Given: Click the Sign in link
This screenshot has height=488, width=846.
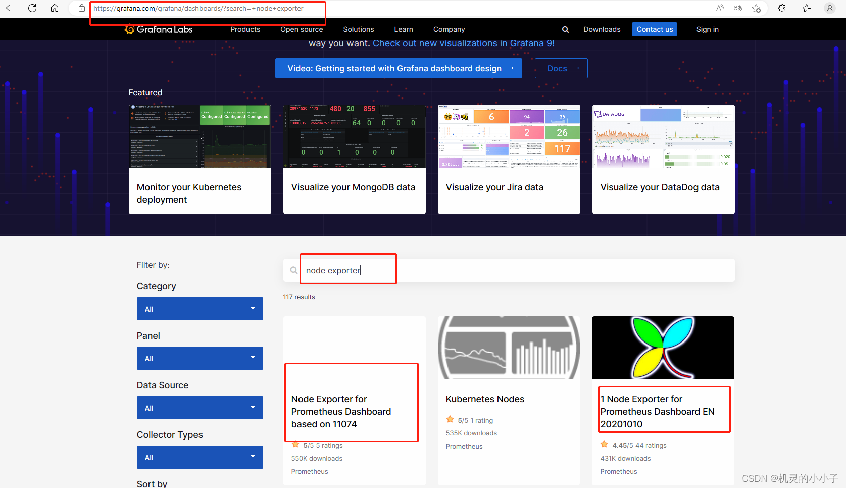Looking at the screenshot, I should 707,29.
